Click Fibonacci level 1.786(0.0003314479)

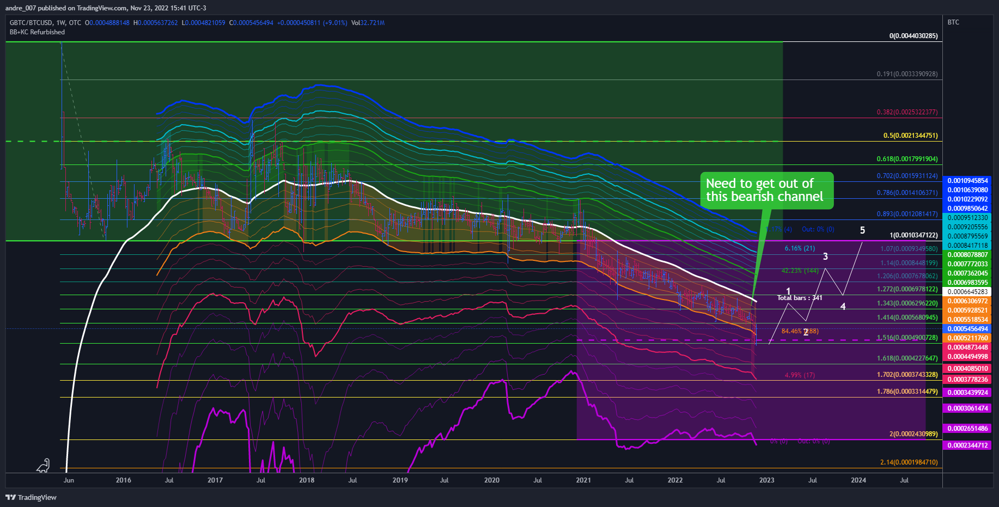pyautogui.click(x=907, y=392)
